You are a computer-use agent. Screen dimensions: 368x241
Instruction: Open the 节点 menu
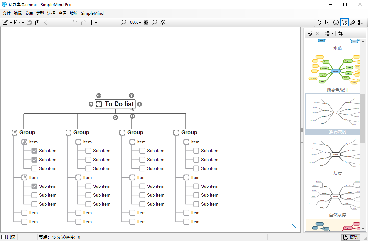coord(29,13)
